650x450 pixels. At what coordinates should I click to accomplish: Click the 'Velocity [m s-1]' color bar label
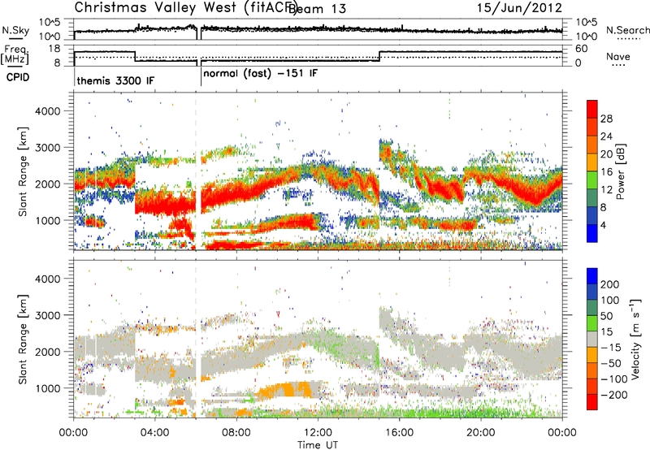[x=635, y=339]
